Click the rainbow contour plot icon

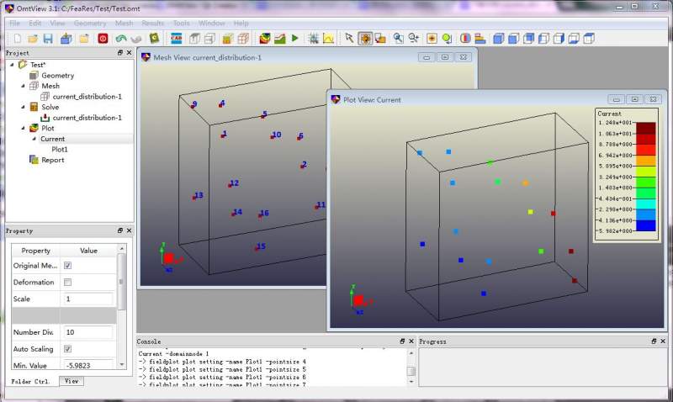coord(265,39)
